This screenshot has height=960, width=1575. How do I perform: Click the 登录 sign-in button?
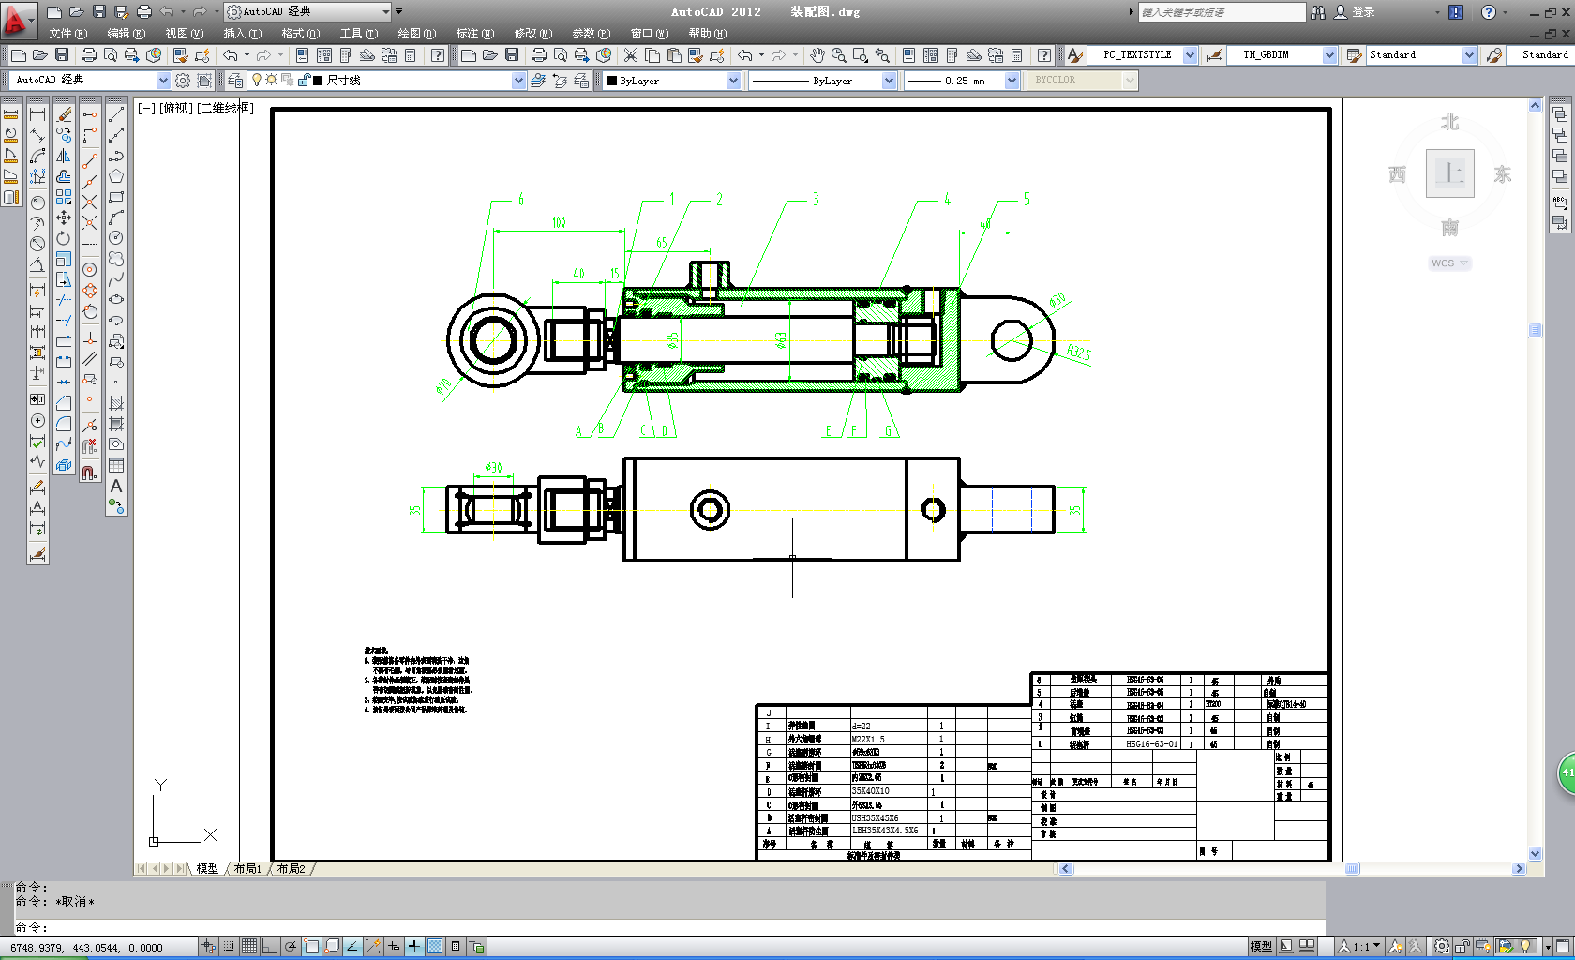click(1355, 12)
